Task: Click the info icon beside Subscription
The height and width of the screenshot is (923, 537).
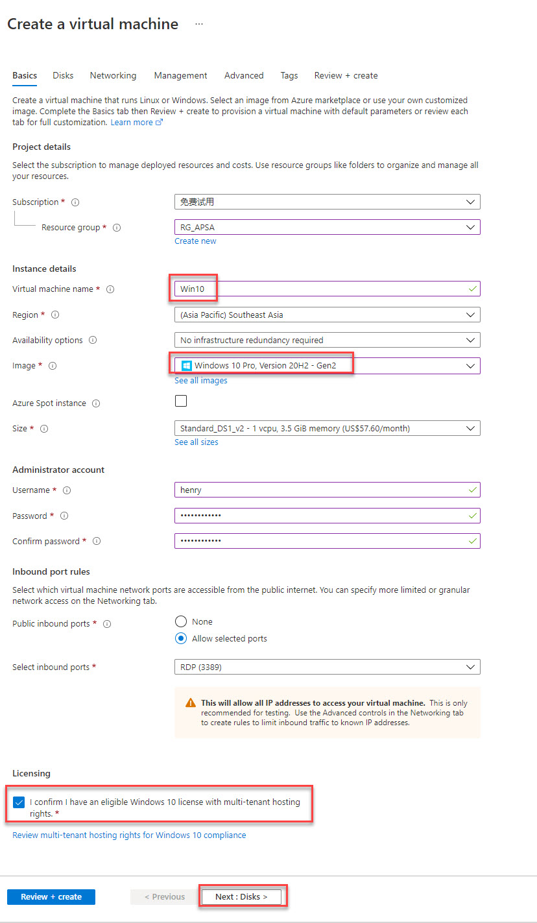Action: coord(75,202)
